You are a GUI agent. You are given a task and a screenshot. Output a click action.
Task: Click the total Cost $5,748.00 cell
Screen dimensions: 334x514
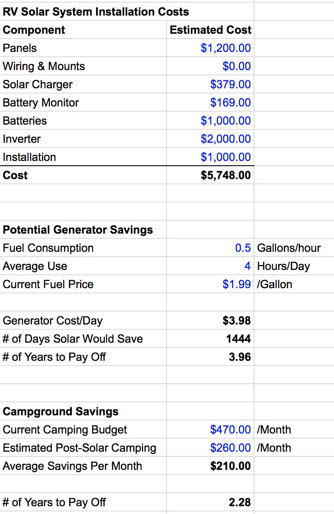[225, 175]
